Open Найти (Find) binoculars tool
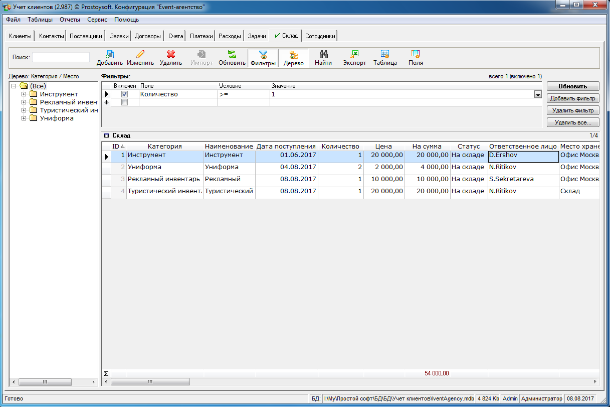Viewport: 610px width, 407px height. 323,55
